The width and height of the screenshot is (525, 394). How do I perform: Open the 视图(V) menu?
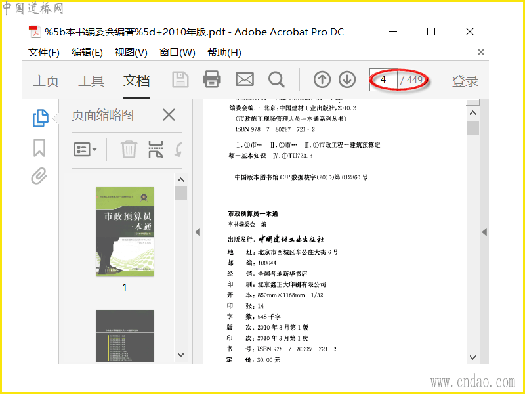click(x=131, y=53)
